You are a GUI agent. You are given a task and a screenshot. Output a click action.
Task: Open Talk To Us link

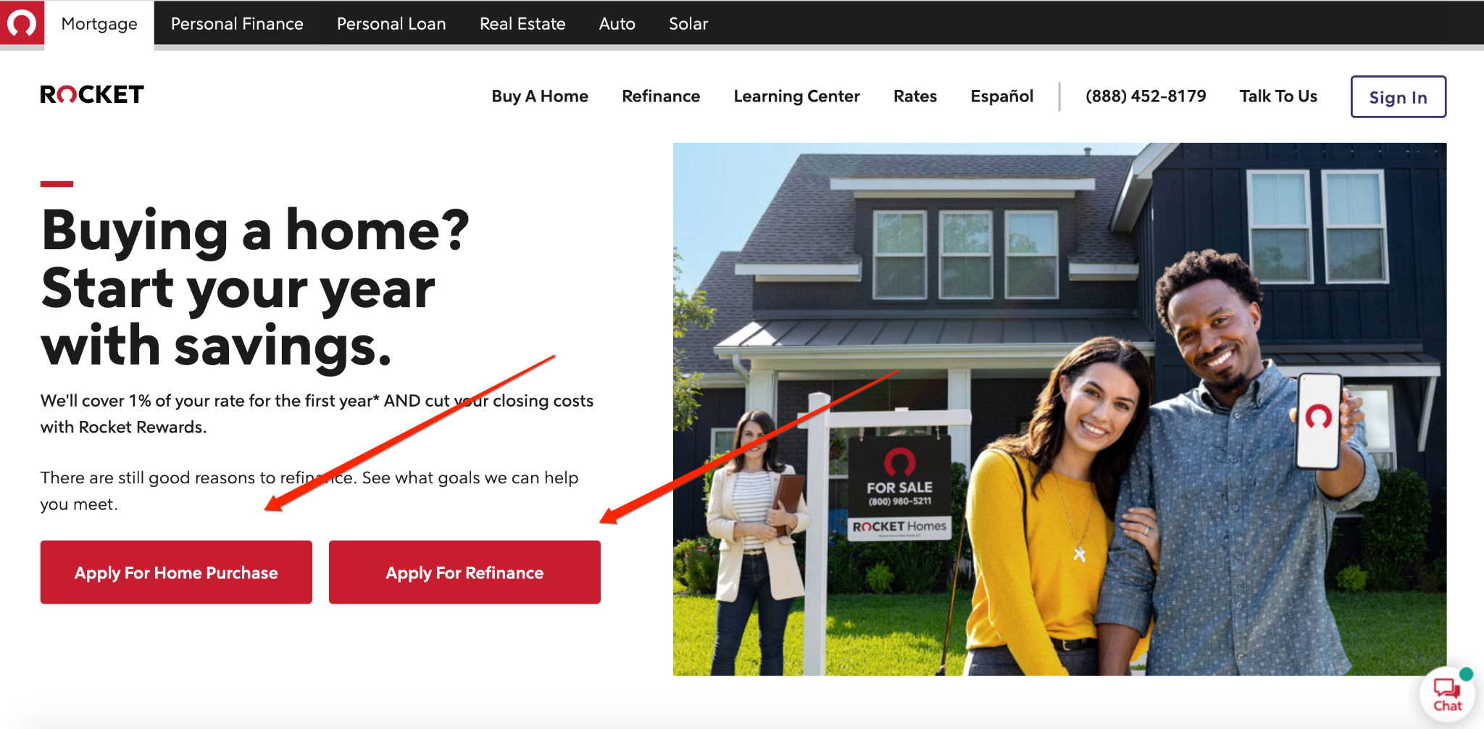tap(1278, 96)
